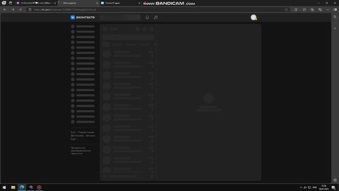Open the Для бизнеса footer link
Image resolution: width=339 pixels, height=191 pixels.
[x=77, y=136]
